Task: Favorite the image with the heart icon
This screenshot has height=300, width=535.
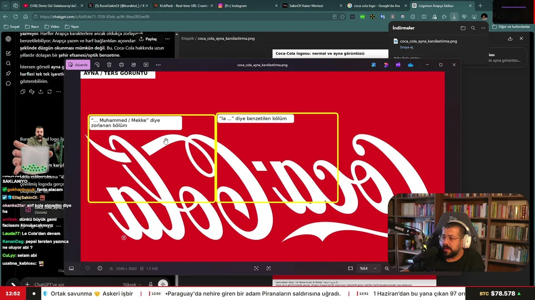Action: pos(88,268)
